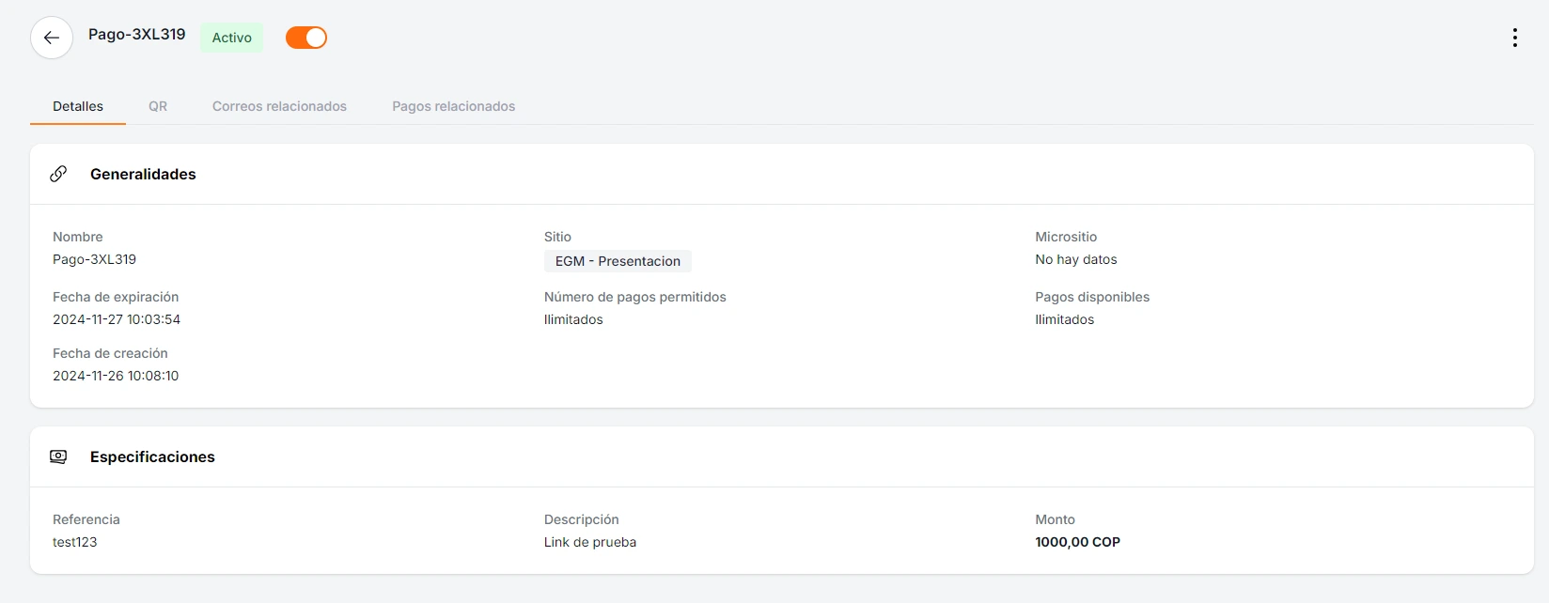Click the Activo status badge
The height and width of the screenshot is (603, 1549).
pos(231,38)
